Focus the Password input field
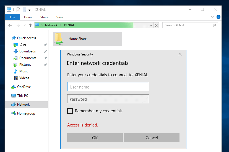Image resolution: width=229 pixels, height=152 pixels. point(108,99)
